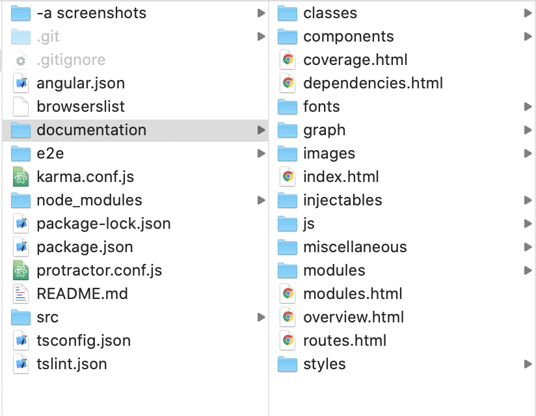Select the overview.html file
Image resolution: width=536 pixels, height=416 pixels.
click(353, 317)
